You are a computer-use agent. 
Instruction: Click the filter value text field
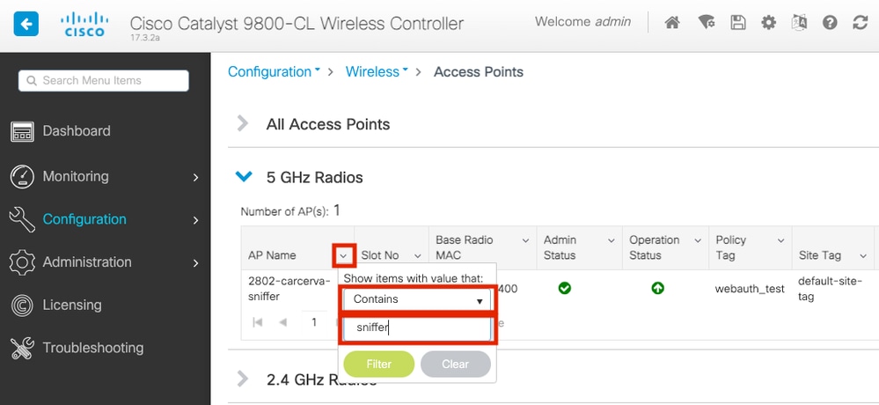(418, 328)
